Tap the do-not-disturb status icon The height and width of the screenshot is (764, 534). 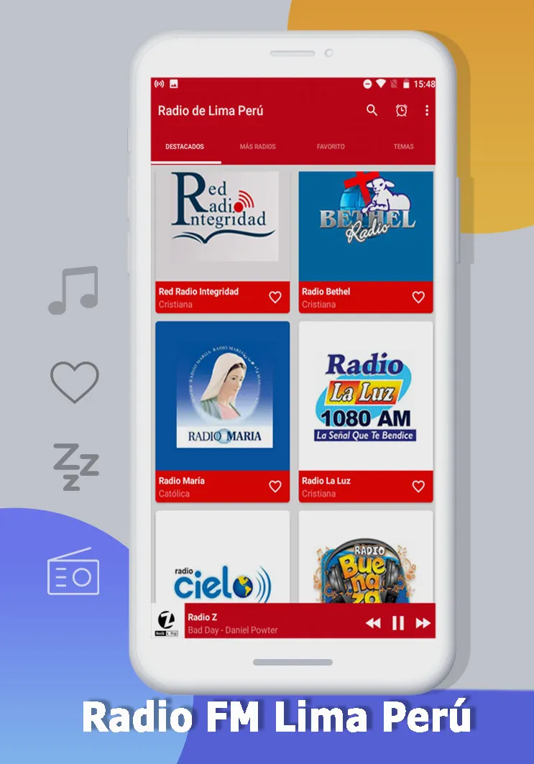(x=367, y=84)
